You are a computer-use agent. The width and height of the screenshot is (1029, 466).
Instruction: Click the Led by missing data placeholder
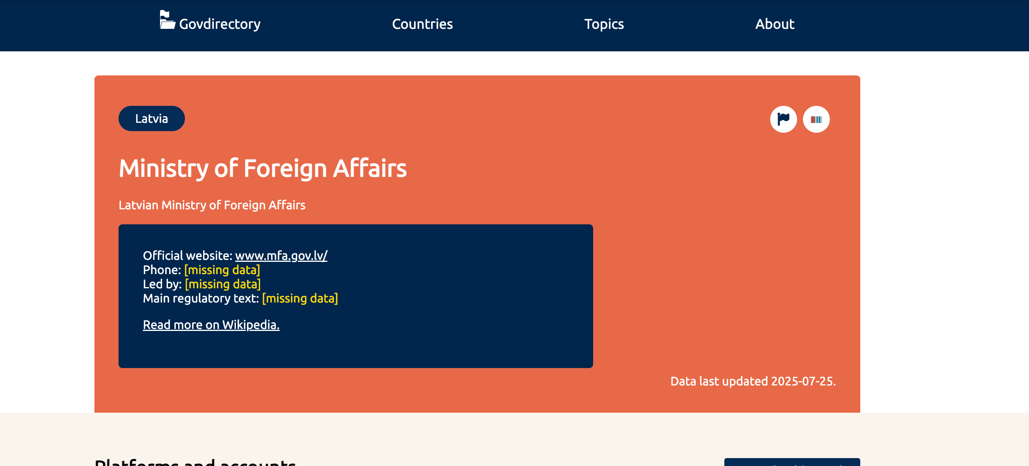(222, 284)
